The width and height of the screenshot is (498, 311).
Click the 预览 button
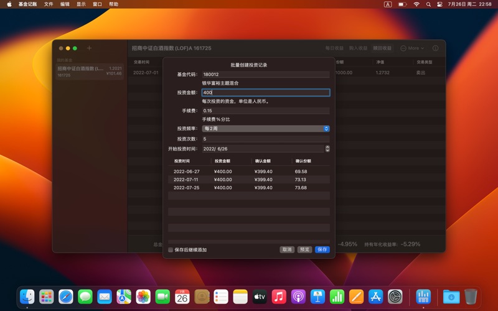click(304, 249)
